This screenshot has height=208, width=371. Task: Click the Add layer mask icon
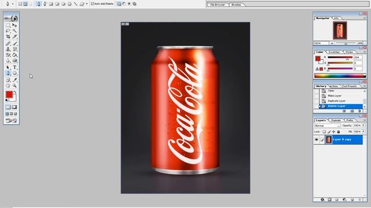coord(330,200)
